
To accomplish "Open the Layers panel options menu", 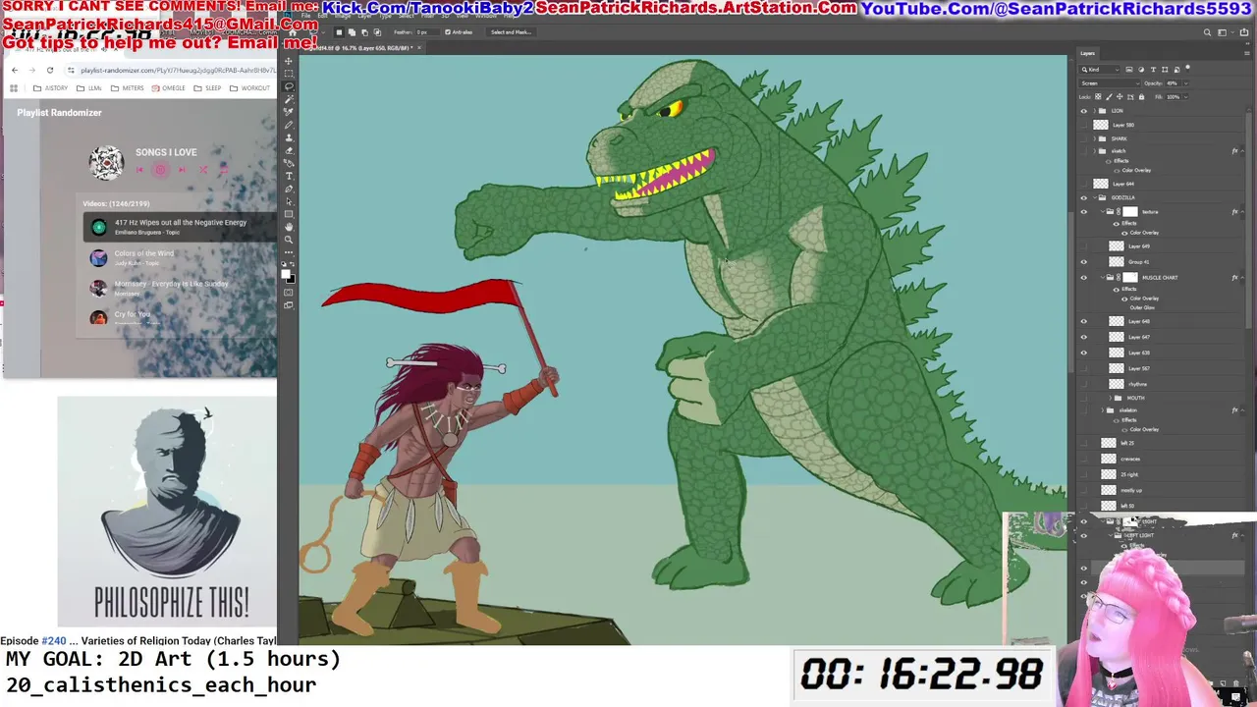I will [x=1249, y=53].
